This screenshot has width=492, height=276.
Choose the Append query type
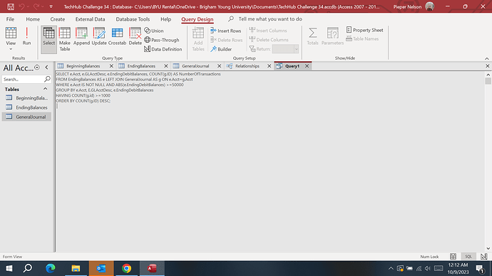click(81, 36)
